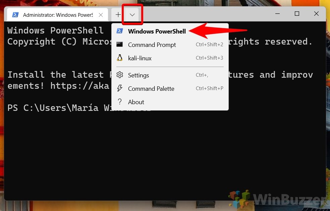Viewport: 330px width, 211px height.
Task: Click the Ctrl+, shortcut text
Action: [x=202, y=75]
